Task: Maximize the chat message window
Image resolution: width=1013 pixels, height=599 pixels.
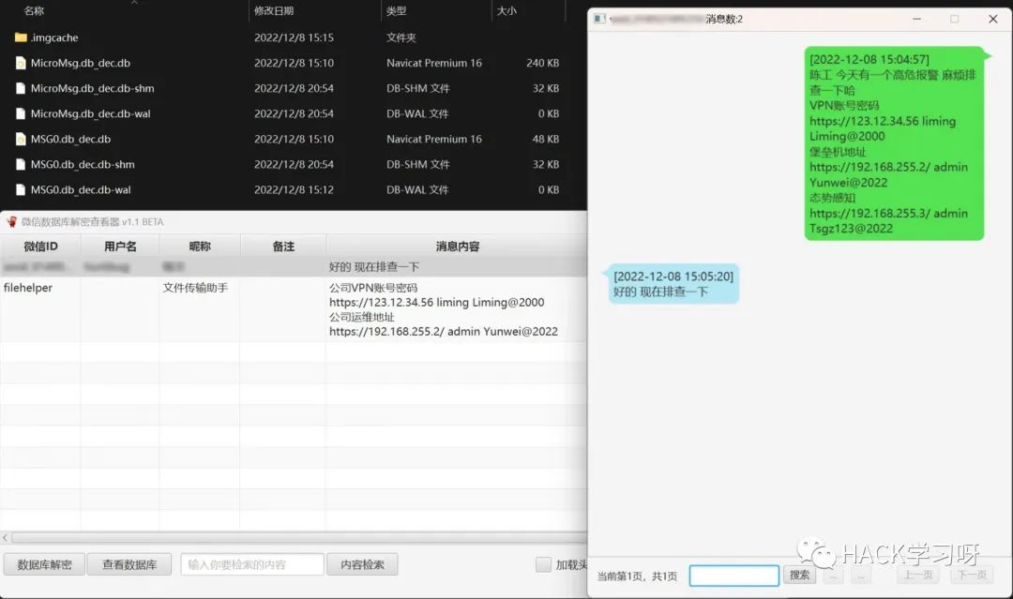Action: click(954, 19)
